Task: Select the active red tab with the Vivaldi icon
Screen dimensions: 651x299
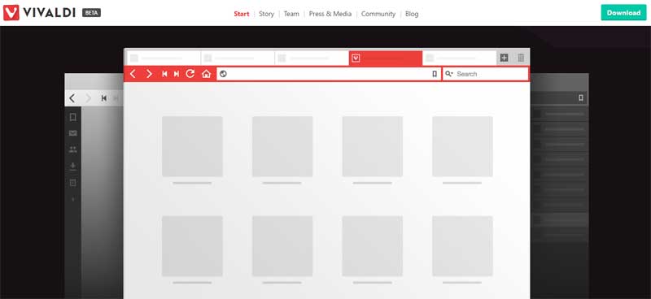Action: 386,58
